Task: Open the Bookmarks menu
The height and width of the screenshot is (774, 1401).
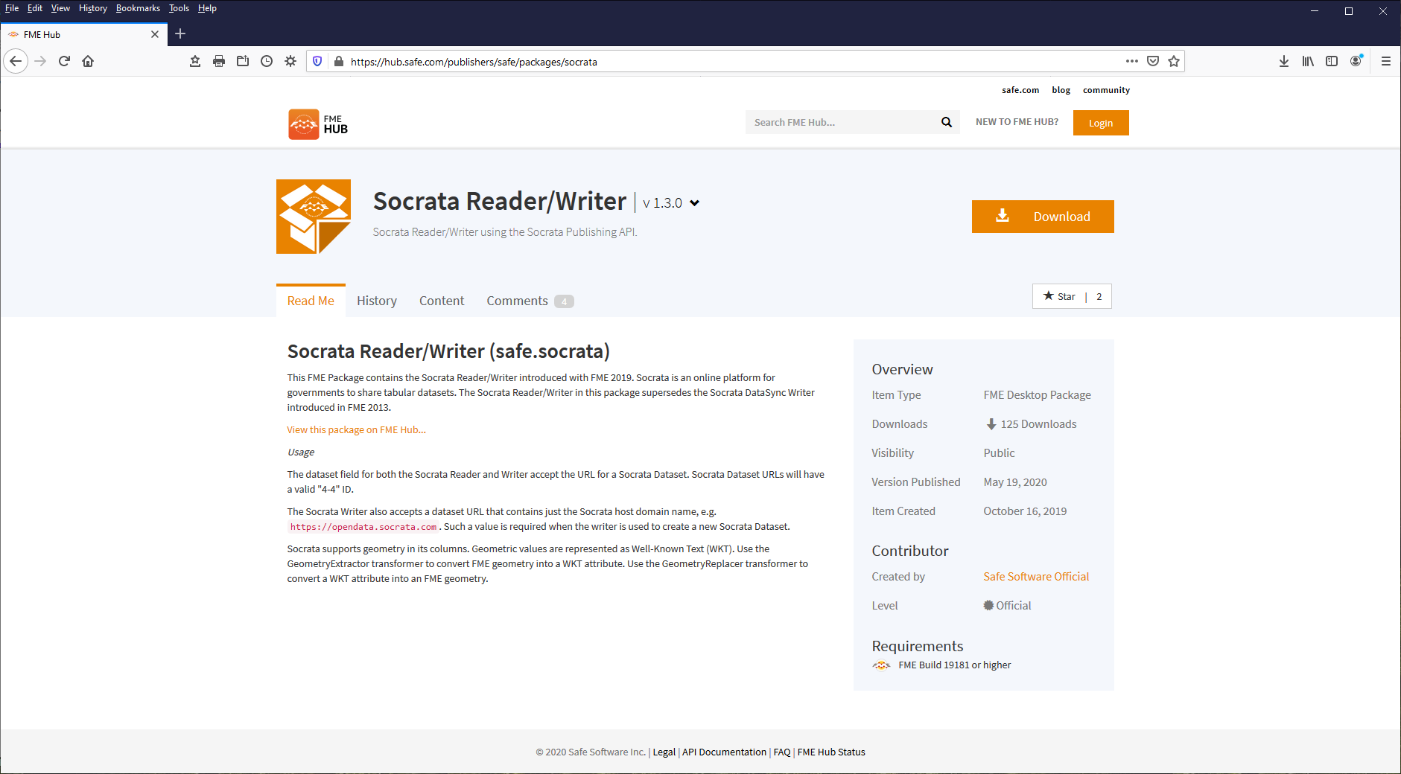Action: (138, 8)
